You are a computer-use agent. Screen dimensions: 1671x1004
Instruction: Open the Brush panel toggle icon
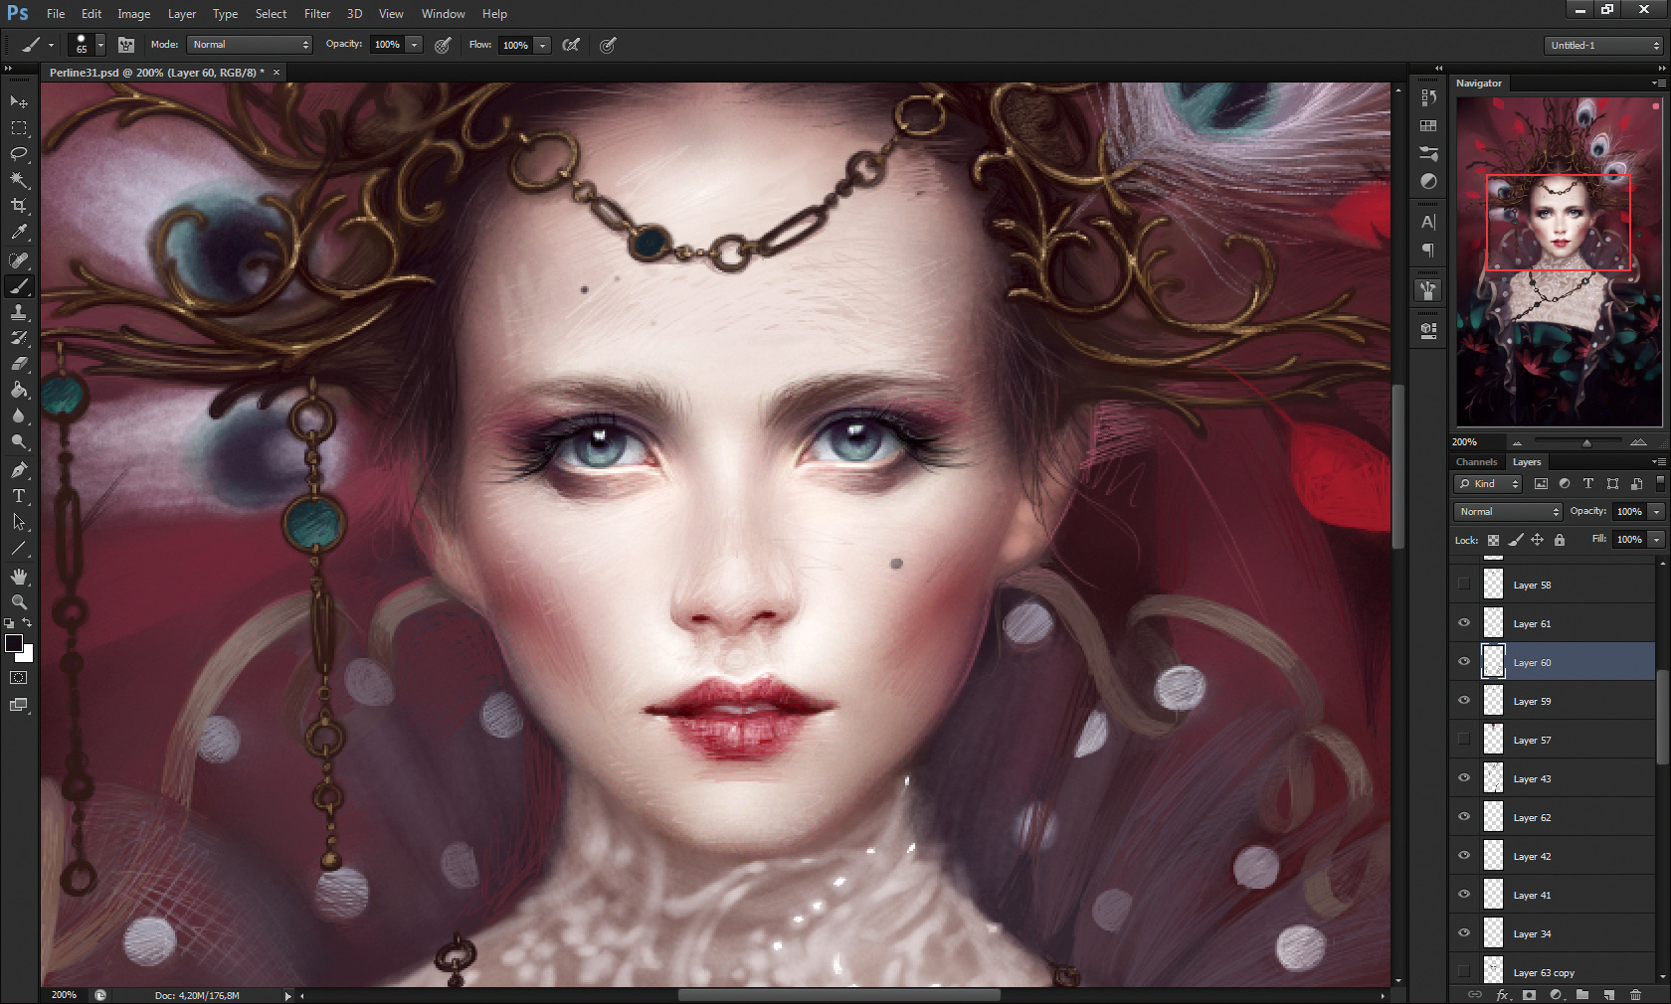pos(126,45)
